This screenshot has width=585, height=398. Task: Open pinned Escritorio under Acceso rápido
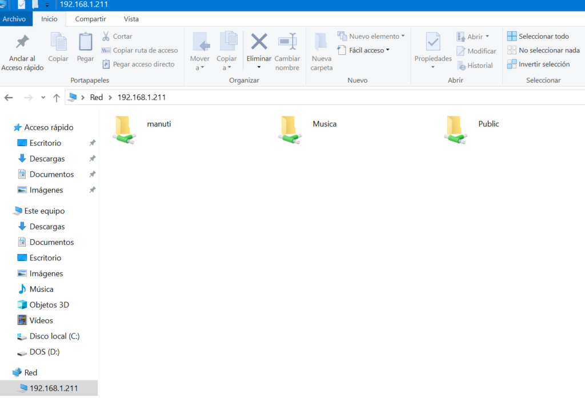tap(39, 143)
